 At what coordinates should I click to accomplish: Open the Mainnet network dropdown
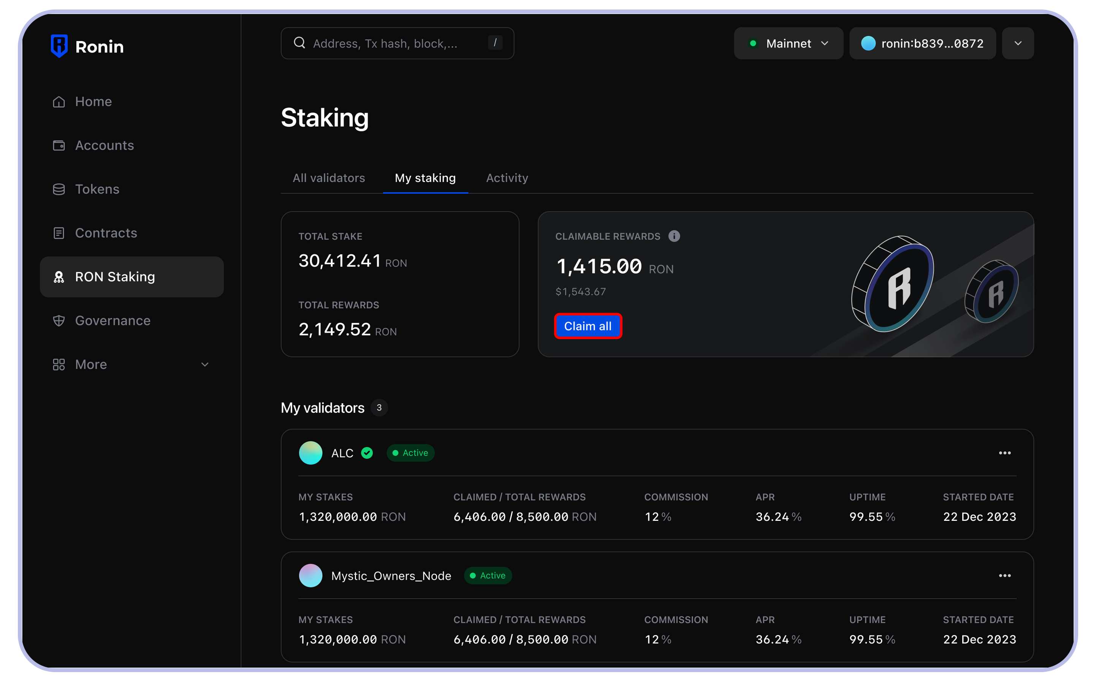pyautogui.click(x=789, y=43)
